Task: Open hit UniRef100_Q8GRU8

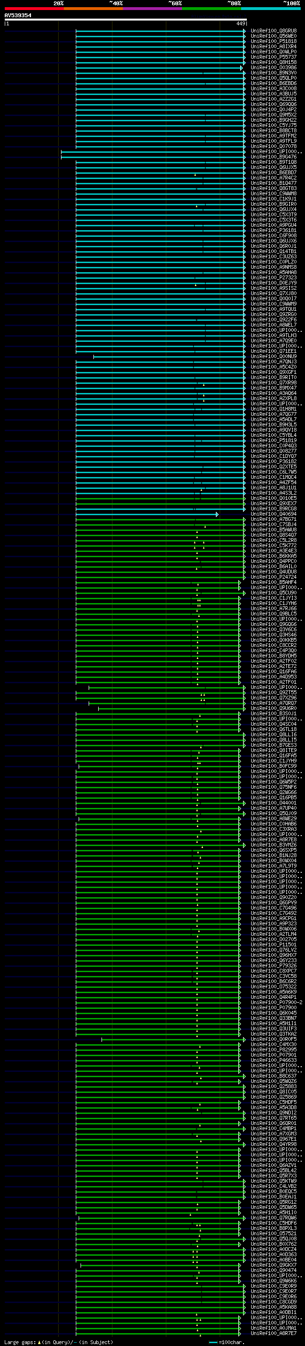Action: click(274, 31)
